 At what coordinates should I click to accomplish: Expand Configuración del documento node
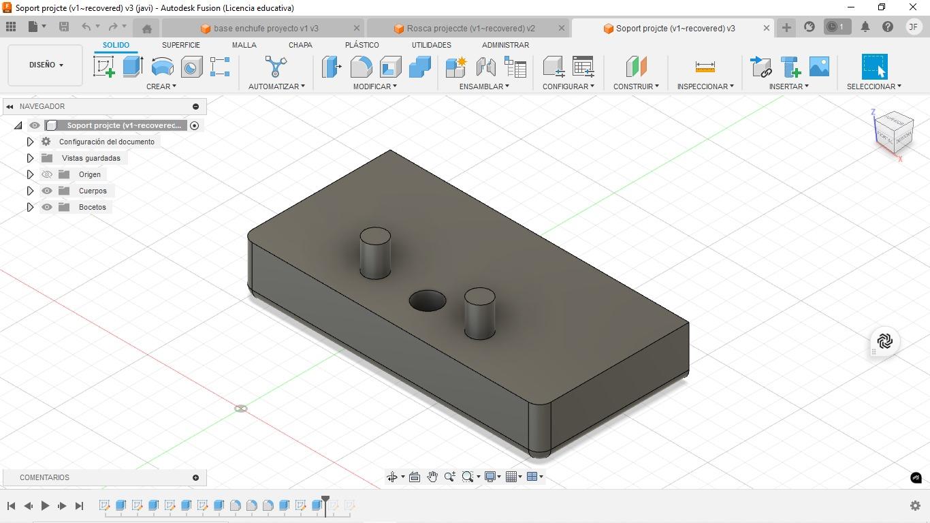[30, 142]
